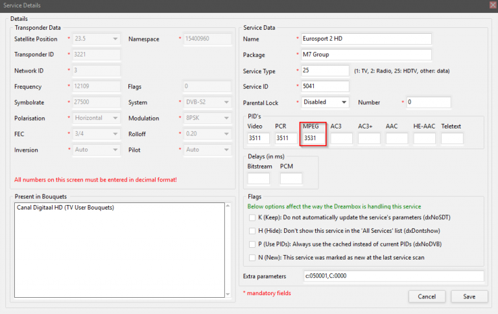Select Canal Digitaal HD bouquet entry
This screenshot has height=314, width=498.
point(65,208)
